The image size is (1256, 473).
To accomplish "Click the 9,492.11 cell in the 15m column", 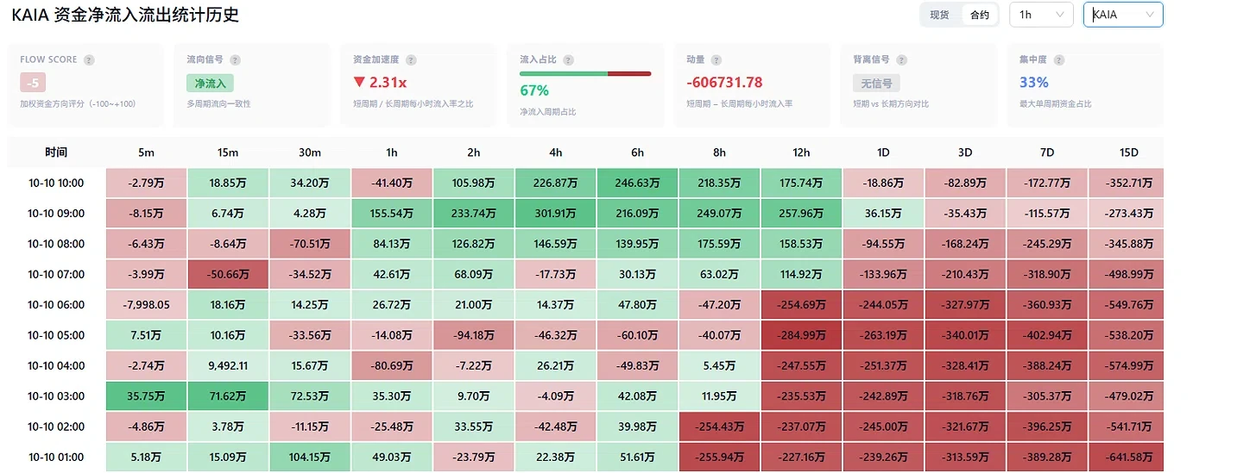I will 228,366.
